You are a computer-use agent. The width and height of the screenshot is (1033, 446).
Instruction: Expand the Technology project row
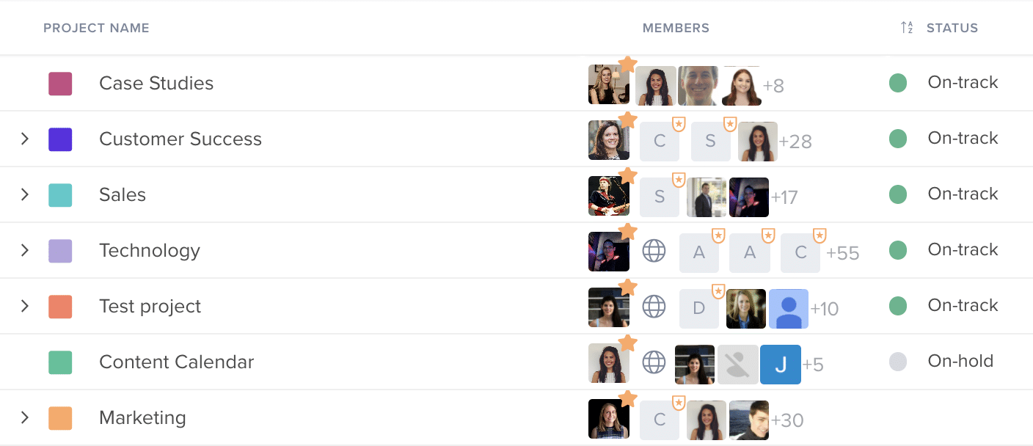pos(25,250)
